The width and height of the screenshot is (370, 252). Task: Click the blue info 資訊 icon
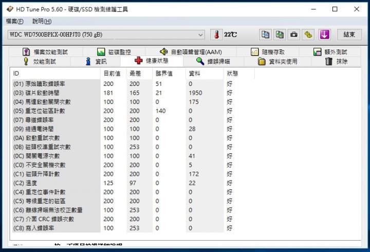click(x=88, y=61)
